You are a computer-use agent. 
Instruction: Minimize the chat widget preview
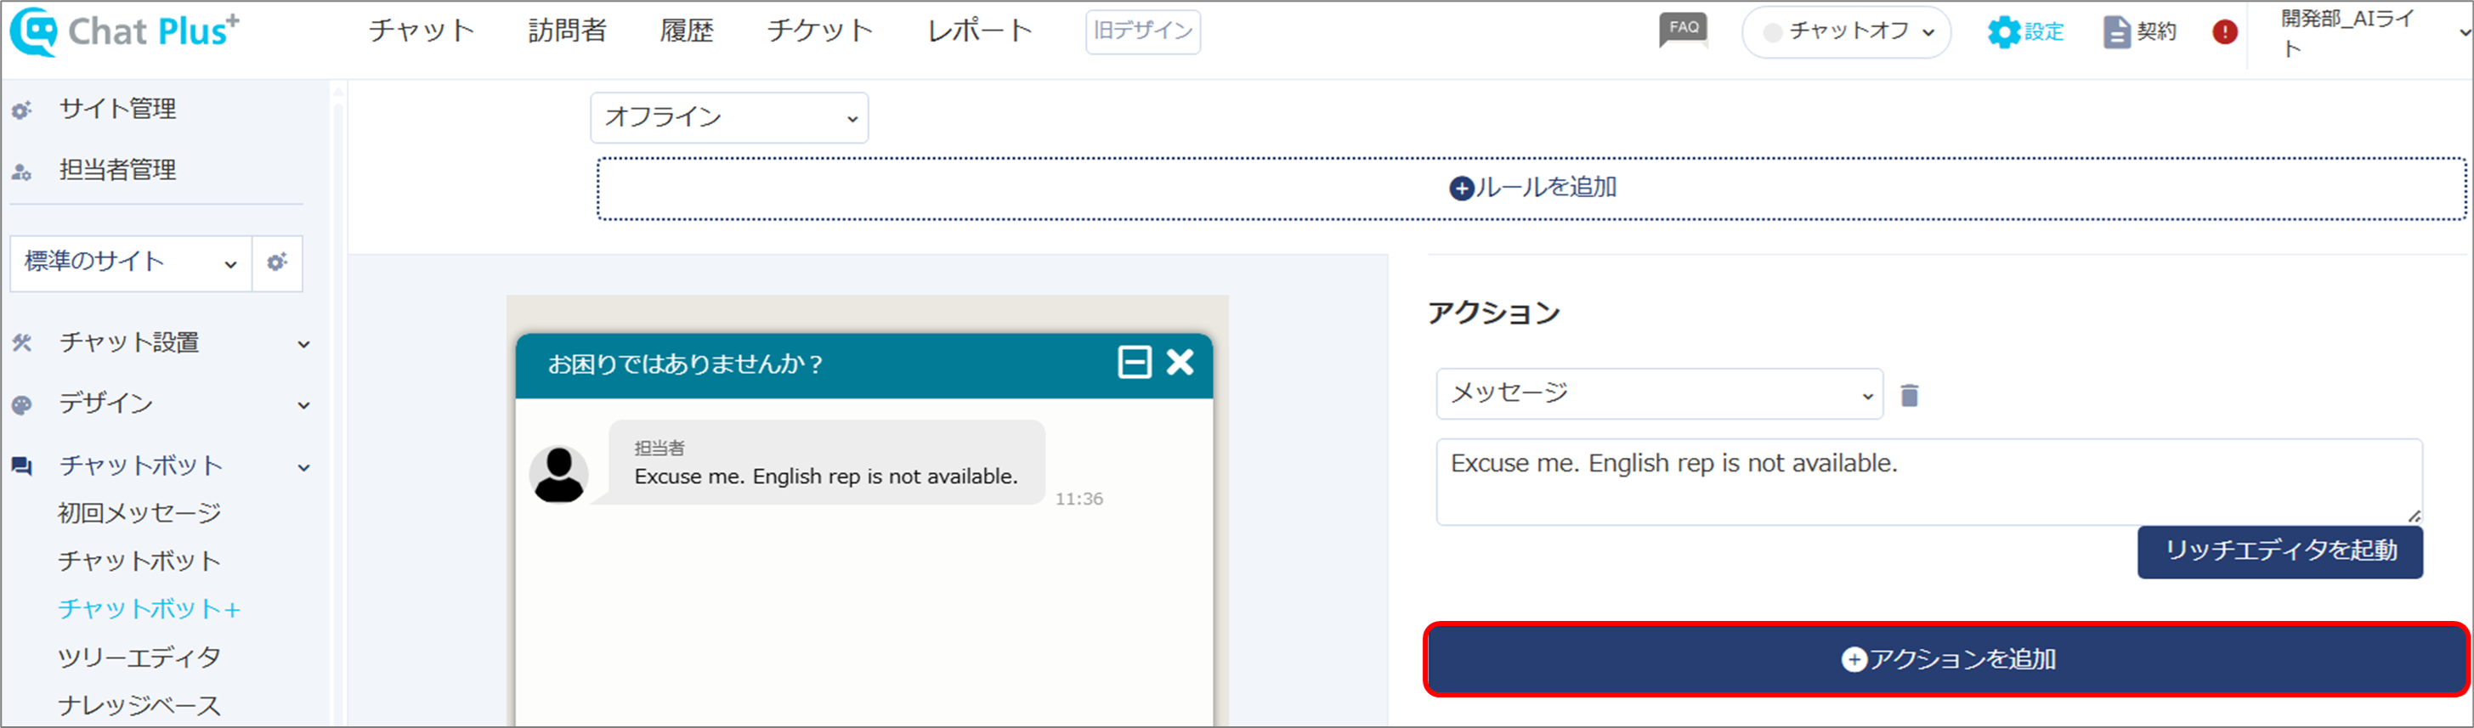pyautogui.click(x=1135, y=362)
